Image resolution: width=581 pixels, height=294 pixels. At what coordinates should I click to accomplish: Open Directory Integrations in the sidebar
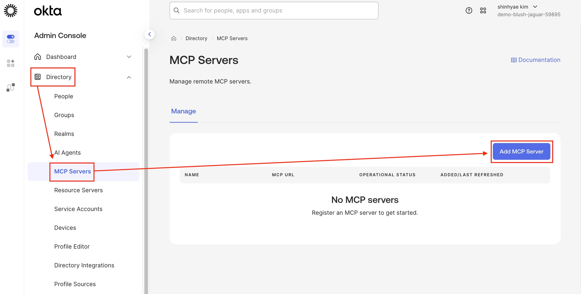pyautogui.click(x=84, y=265)
